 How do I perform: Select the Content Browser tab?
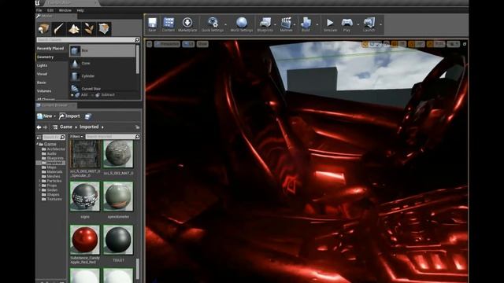(x=56, y=105)
